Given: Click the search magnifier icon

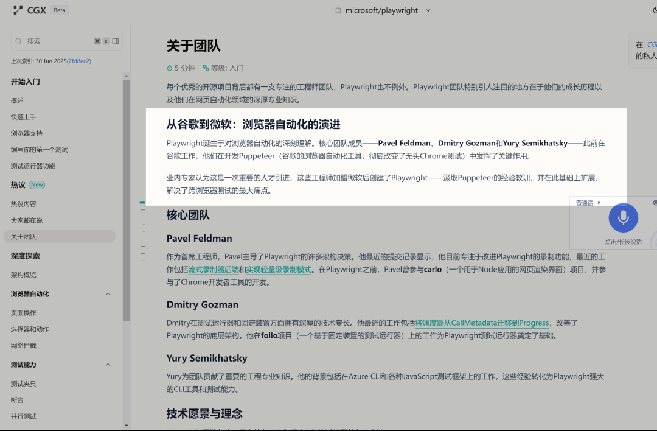Looking at the screenshot, I should 18,41.
